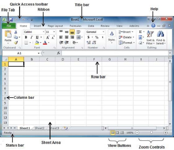Open the Styles dropdown
The width and height of the screenshot is (174, 150).
[112, 37]
